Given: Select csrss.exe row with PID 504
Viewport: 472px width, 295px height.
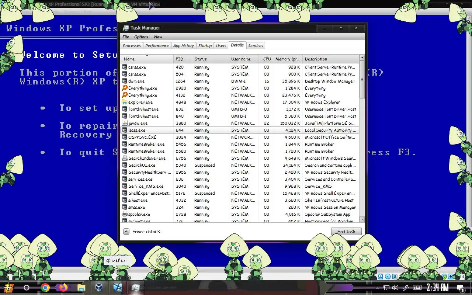Looking at the screenshot, I should [x=240, y=74].
